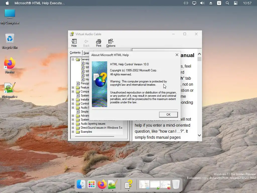Click the volume icon in menu bar
This screenshot has width=257, height=193.
tap(202, 3)
